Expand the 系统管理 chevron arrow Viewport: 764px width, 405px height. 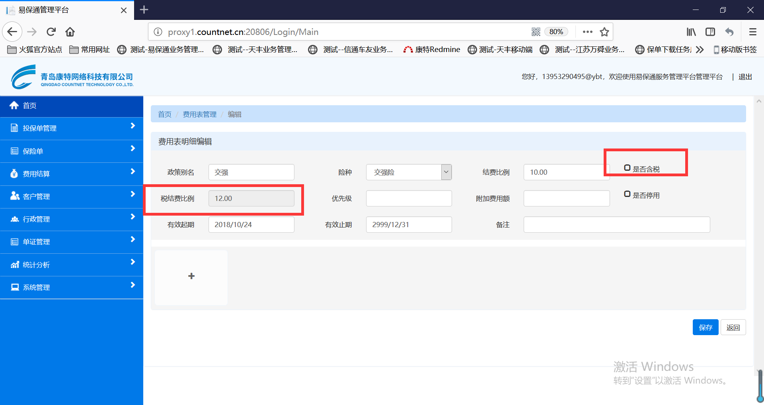coord(133,285)
